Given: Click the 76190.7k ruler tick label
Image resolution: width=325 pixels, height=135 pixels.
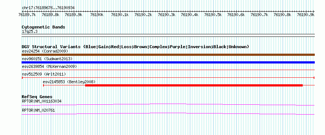Looking at the screenshot, I should pyautogui.click(x=259, y=15).
